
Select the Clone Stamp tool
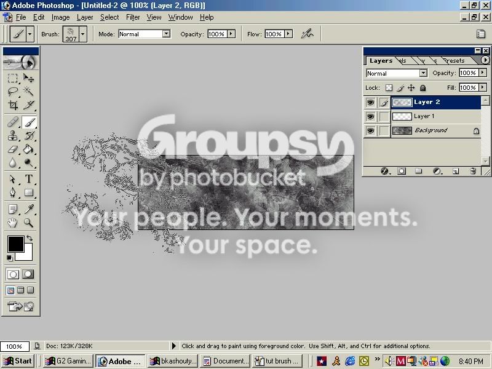[x=12, y=135]
